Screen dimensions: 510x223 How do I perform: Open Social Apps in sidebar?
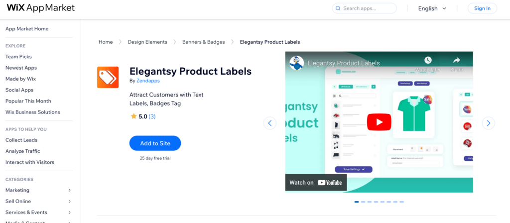tap(19, 90)
